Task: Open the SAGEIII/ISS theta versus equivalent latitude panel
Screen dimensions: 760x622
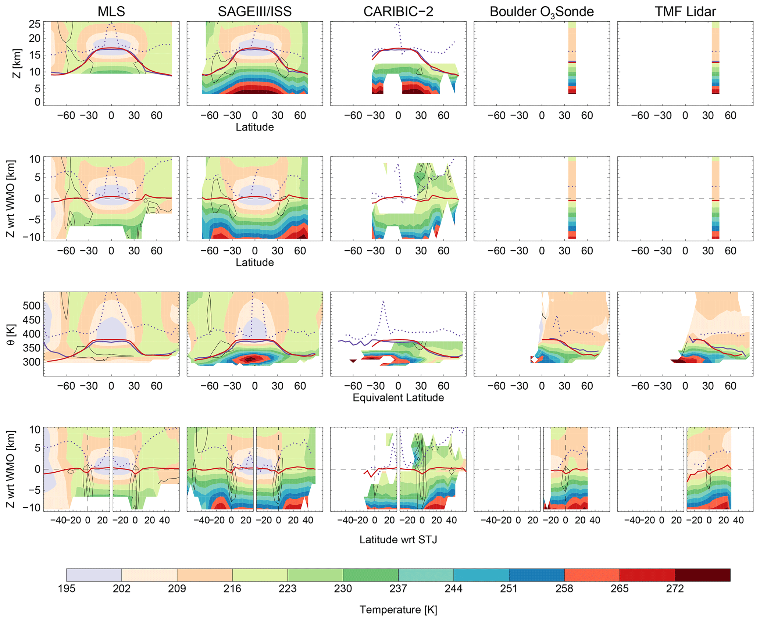Action: pos(254,334)
